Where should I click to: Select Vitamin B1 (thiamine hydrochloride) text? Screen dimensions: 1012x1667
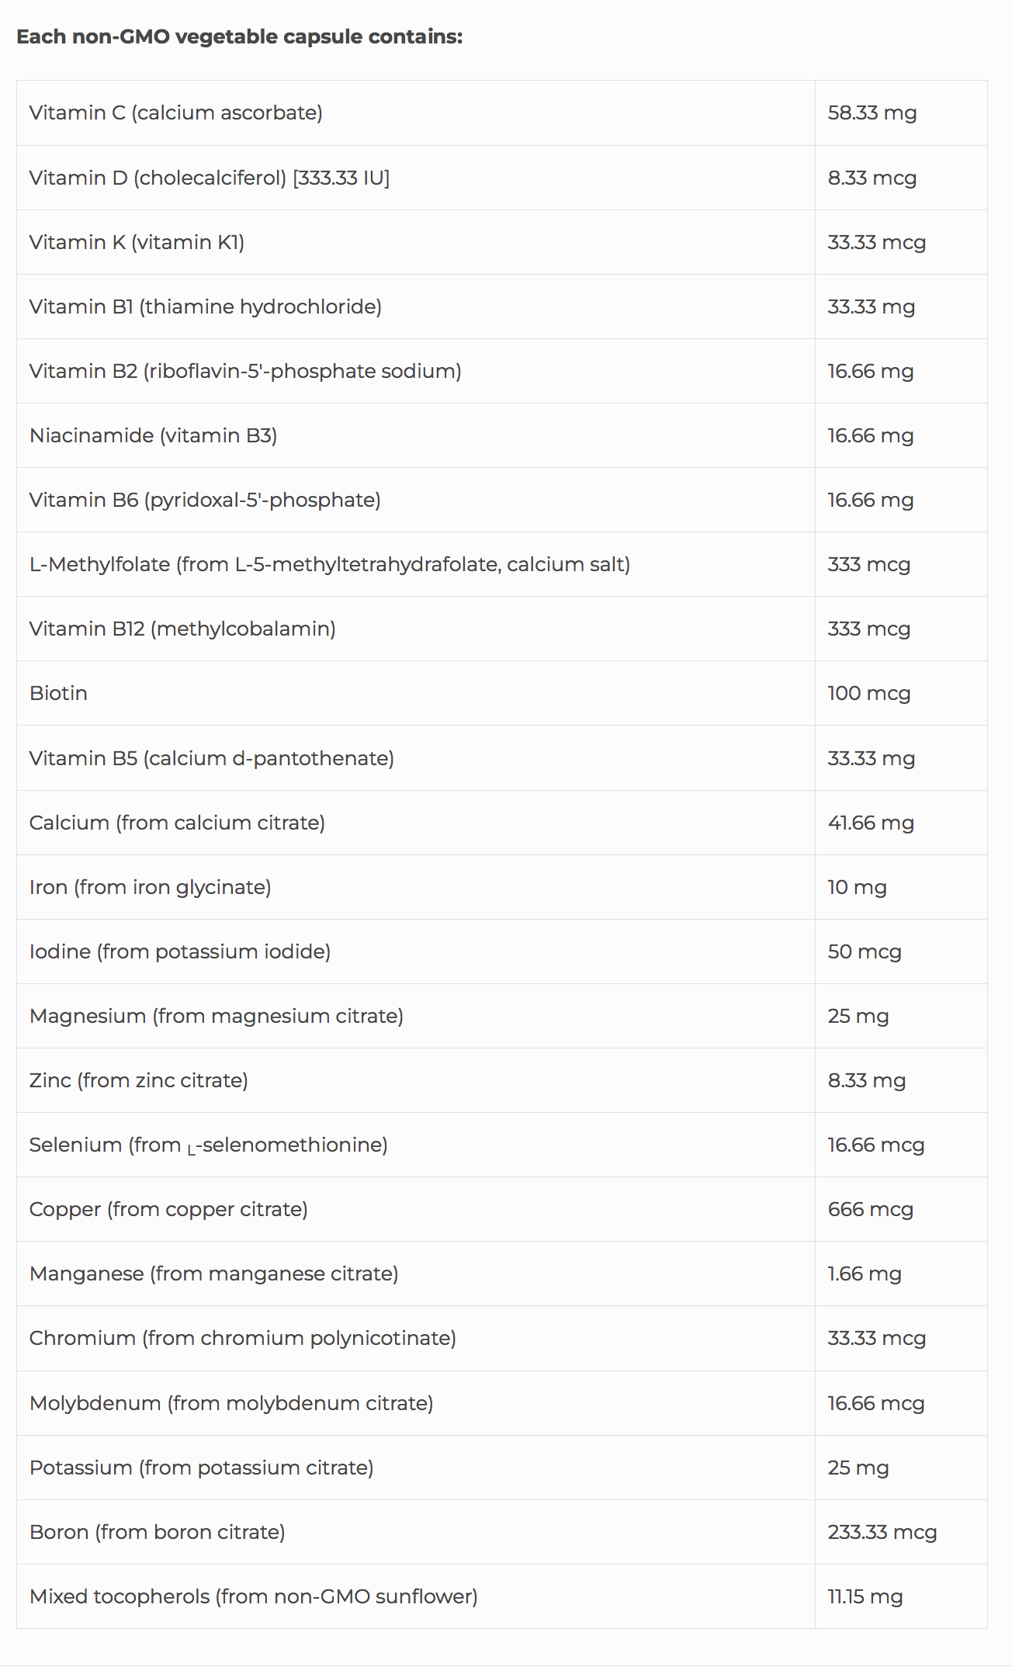tap(205, 307)
